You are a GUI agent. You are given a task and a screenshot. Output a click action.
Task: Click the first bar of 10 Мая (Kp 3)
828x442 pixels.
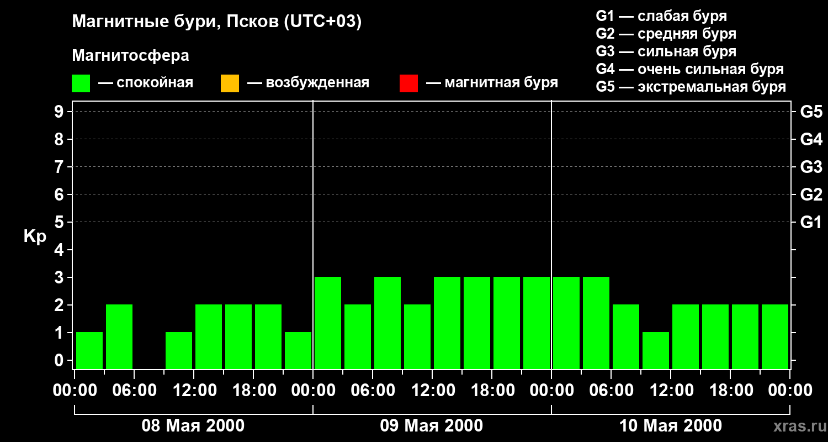point(566,323)
